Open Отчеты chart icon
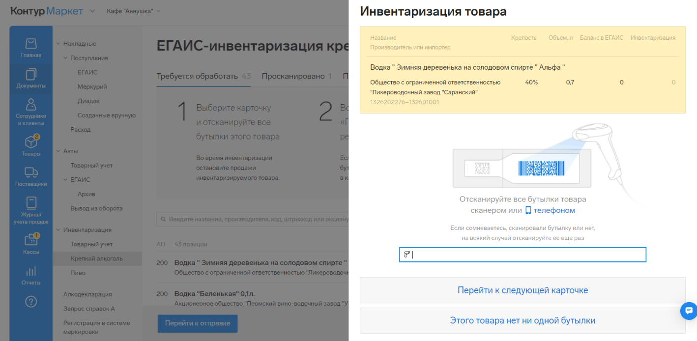697x341 pixels. pyautogui.click(x=31, y=274)
